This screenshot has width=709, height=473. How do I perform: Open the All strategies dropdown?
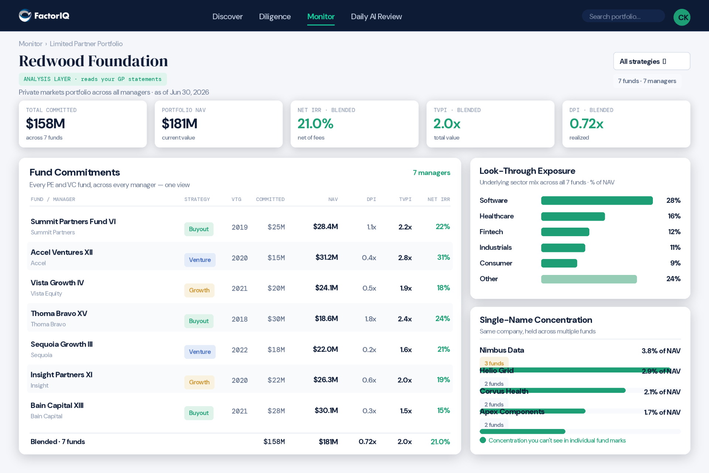click(x=651, y=61)
